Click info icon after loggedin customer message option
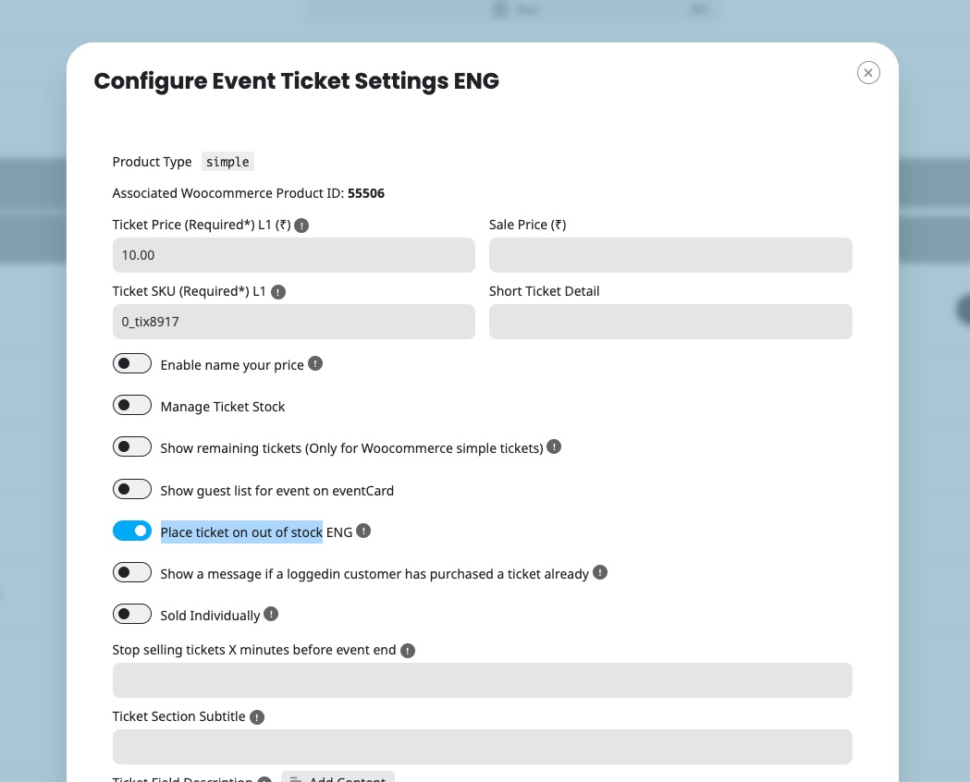The height and width of the screenshot is (782, 970). (600, 572)
